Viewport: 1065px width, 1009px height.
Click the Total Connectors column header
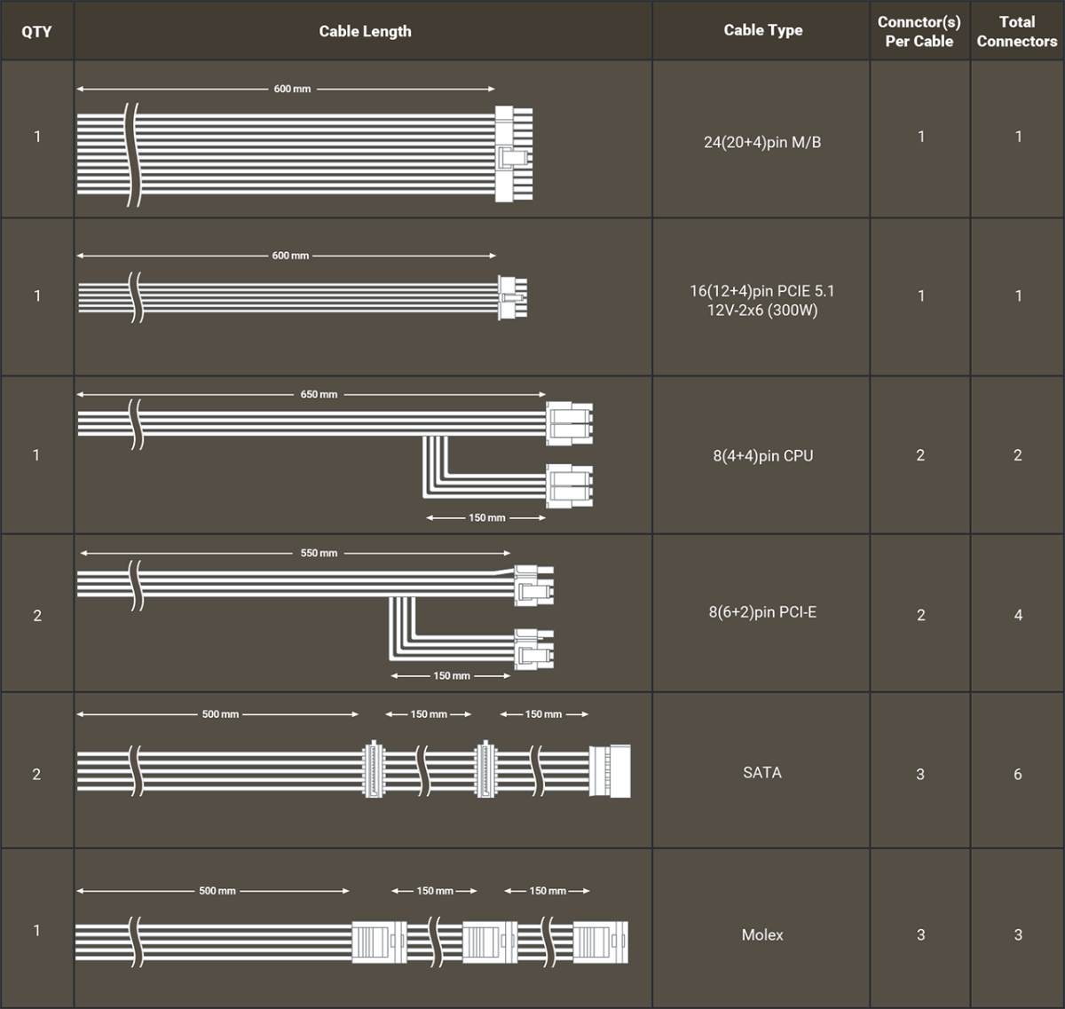point(1017,31)
